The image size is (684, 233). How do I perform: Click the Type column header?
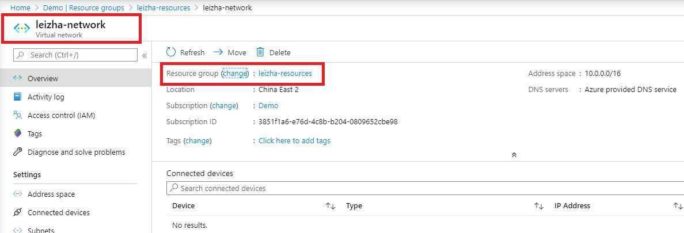pos(354,205)
